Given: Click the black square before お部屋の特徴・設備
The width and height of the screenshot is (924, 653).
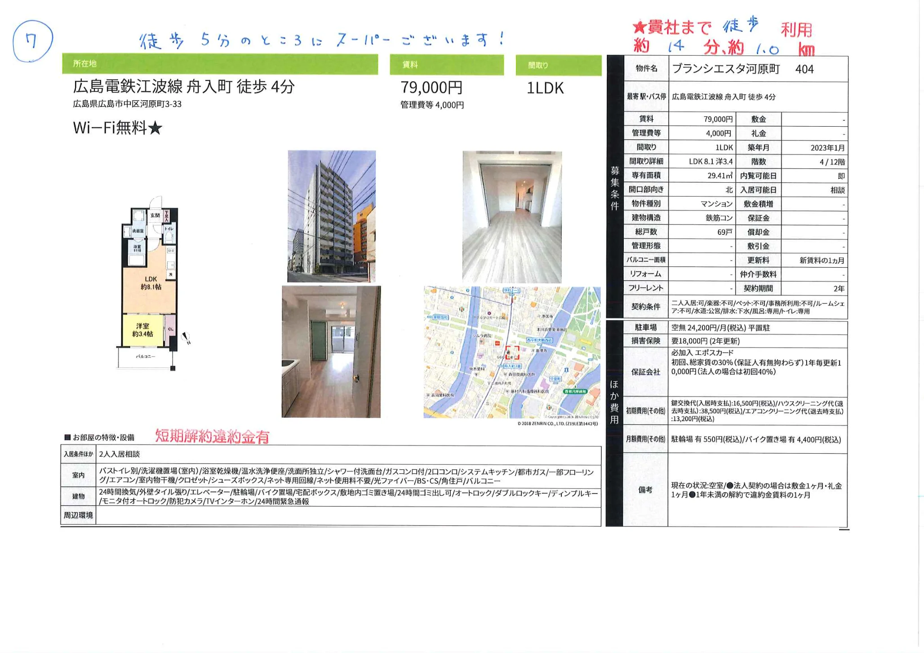Looking at the screenshot, I should click(x=67, y=437).
